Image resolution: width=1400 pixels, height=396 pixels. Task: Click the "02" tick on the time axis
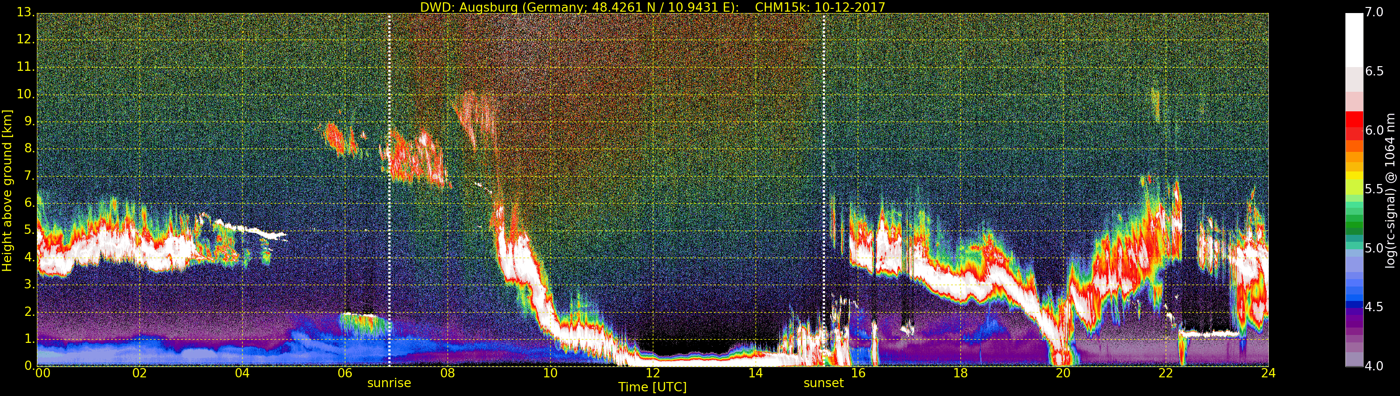pos(140,373)
